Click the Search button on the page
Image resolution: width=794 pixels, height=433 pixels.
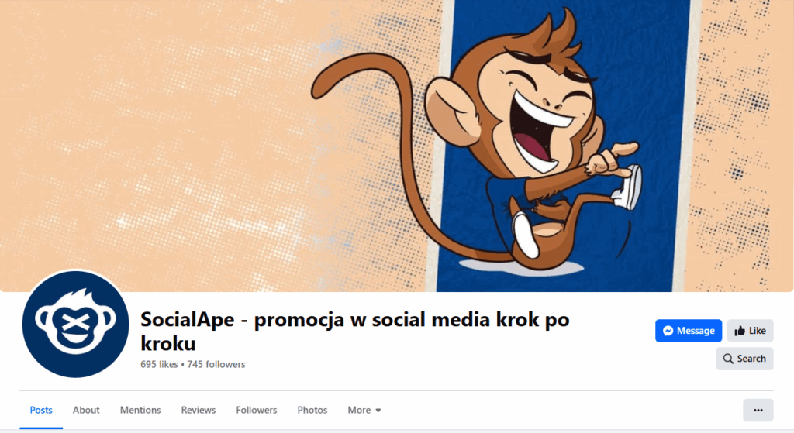(744, 359)
